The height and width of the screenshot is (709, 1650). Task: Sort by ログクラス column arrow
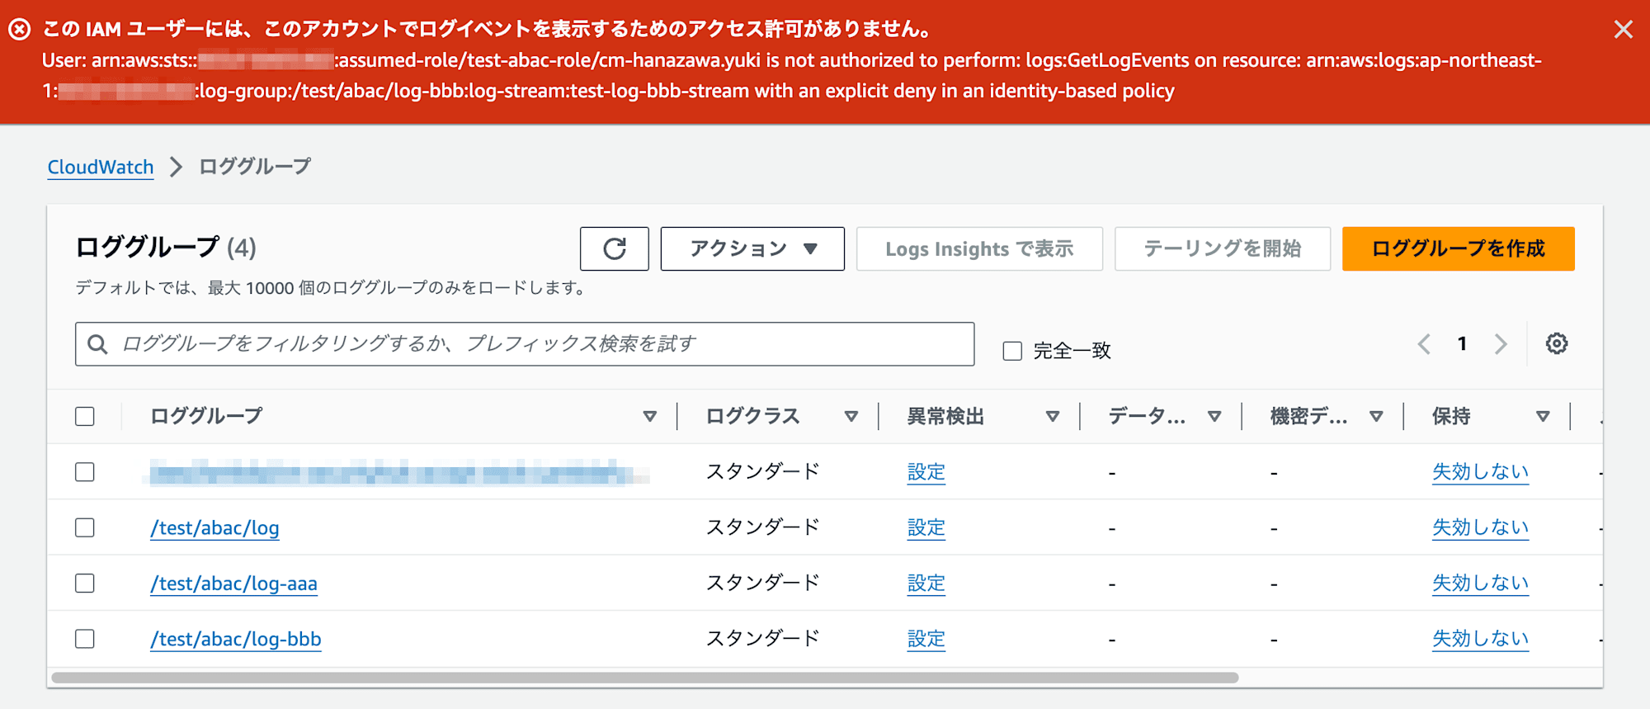851,416
